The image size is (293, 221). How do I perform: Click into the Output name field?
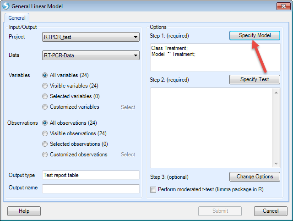coord(91,188)
